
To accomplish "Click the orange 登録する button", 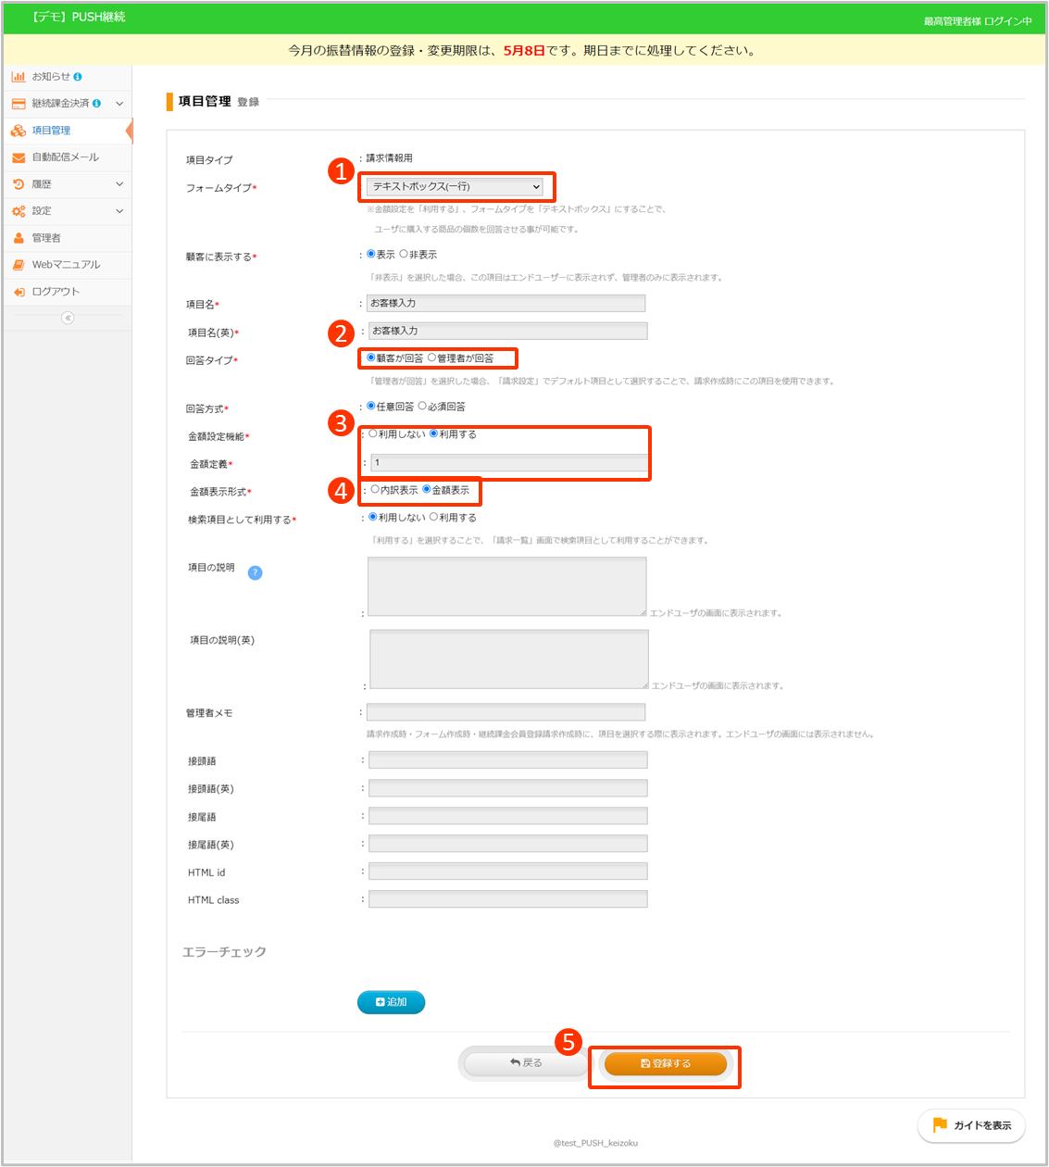I will 665,1063.
